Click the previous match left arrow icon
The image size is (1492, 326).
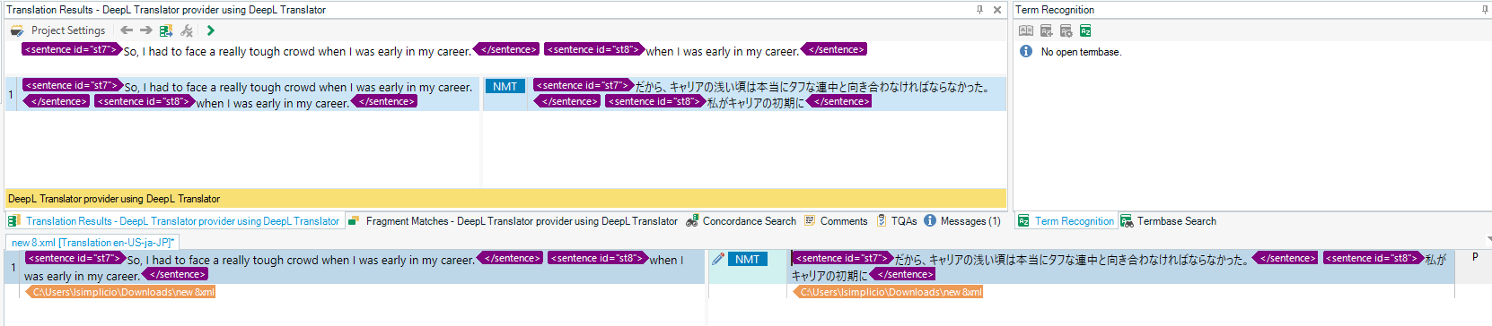click(x=127, y=30)
